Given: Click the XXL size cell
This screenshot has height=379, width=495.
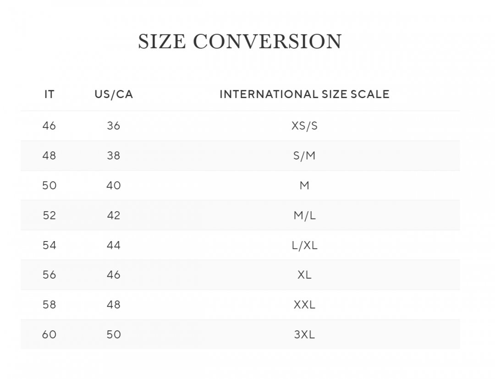Looking at the screenshot, I should 304,305.
